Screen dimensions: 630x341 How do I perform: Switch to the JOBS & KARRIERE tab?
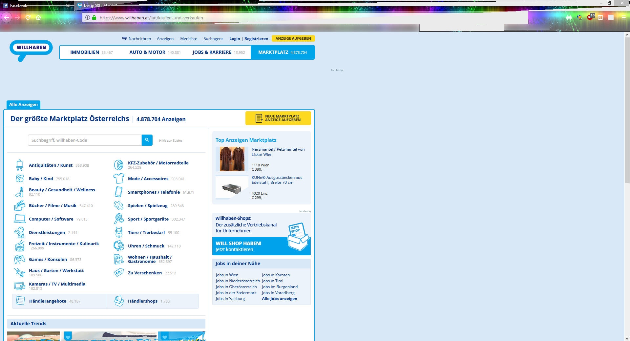[x=219, y=52]
